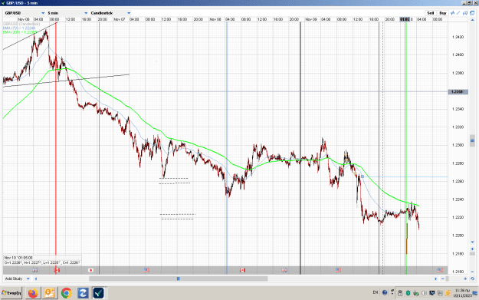
Task: Open the Add Study dropdown
Action: [17, 279]
